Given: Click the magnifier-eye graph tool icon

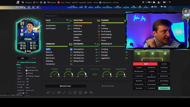Looking at the screenshot, I should [x=91, y=92].
